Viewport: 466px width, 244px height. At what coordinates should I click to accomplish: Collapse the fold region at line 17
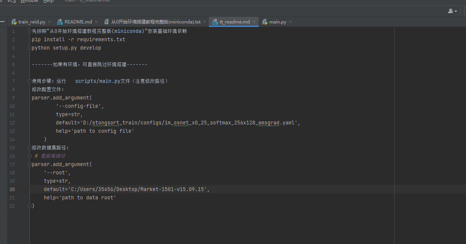(29, 165)
